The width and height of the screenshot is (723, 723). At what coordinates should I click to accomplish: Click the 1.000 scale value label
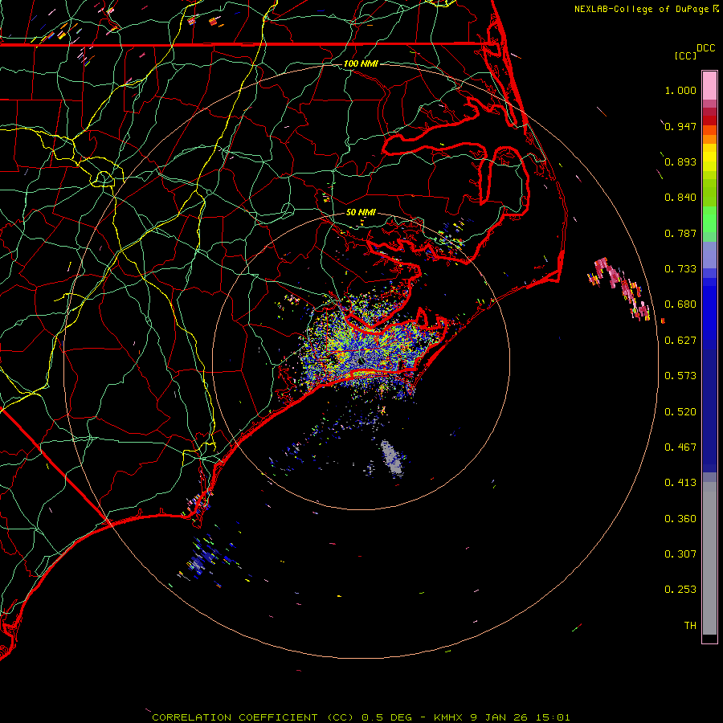pyautogui.click(x=680, y=91)
